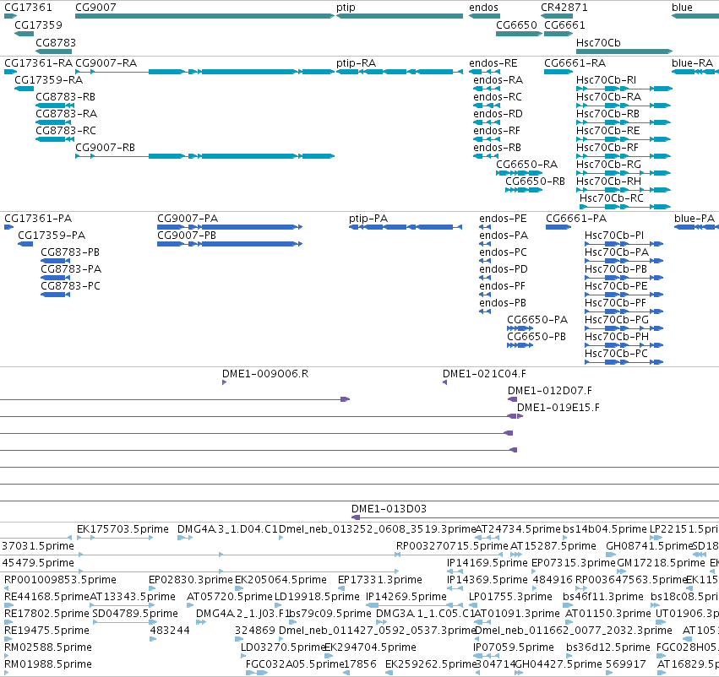
Task: Click the 'blue' gene label
Action: tap(682, 8)
